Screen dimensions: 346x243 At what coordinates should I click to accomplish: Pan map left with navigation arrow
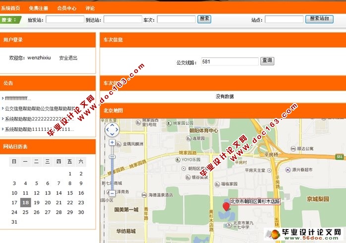point(108,129)
